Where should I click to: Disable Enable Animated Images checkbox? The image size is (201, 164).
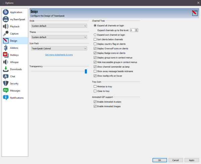pyautogui.click(x=95, y=107)
